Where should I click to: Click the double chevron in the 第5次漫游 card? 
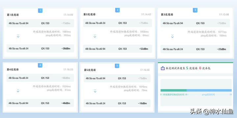[x=95, y=91]
